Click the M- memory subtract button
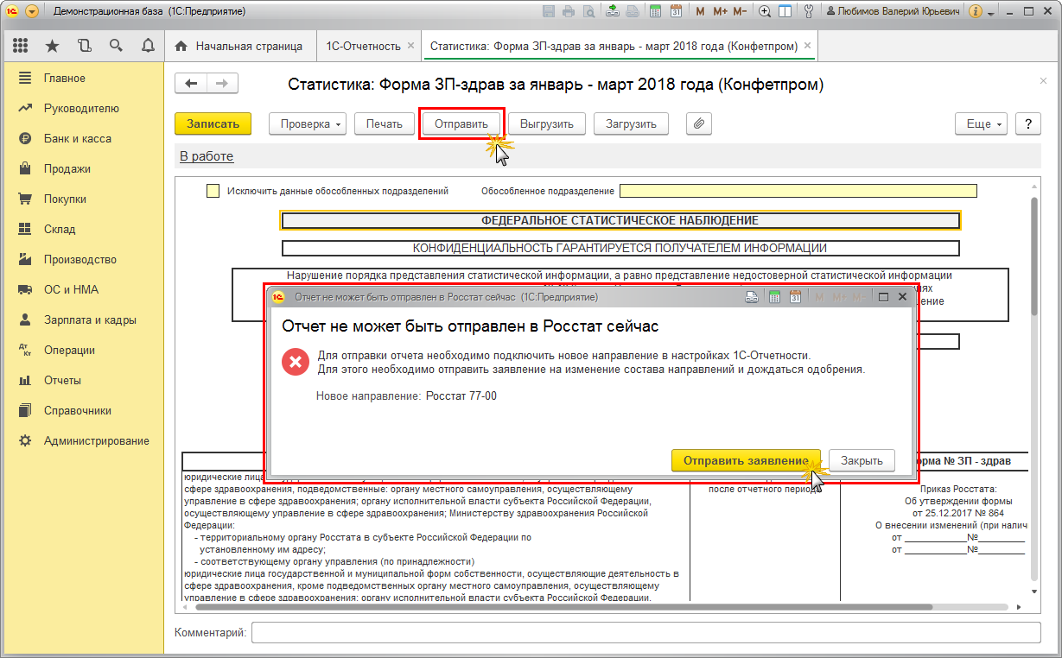1062x658 pixels. [x=740, y=12]
